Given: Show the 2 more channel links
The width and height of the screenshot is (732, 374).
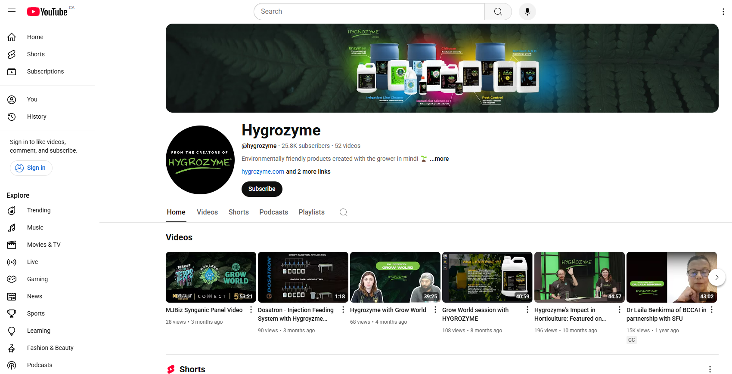Looking at the screenshot, I should pyautogui.click(x=308, y=172).
